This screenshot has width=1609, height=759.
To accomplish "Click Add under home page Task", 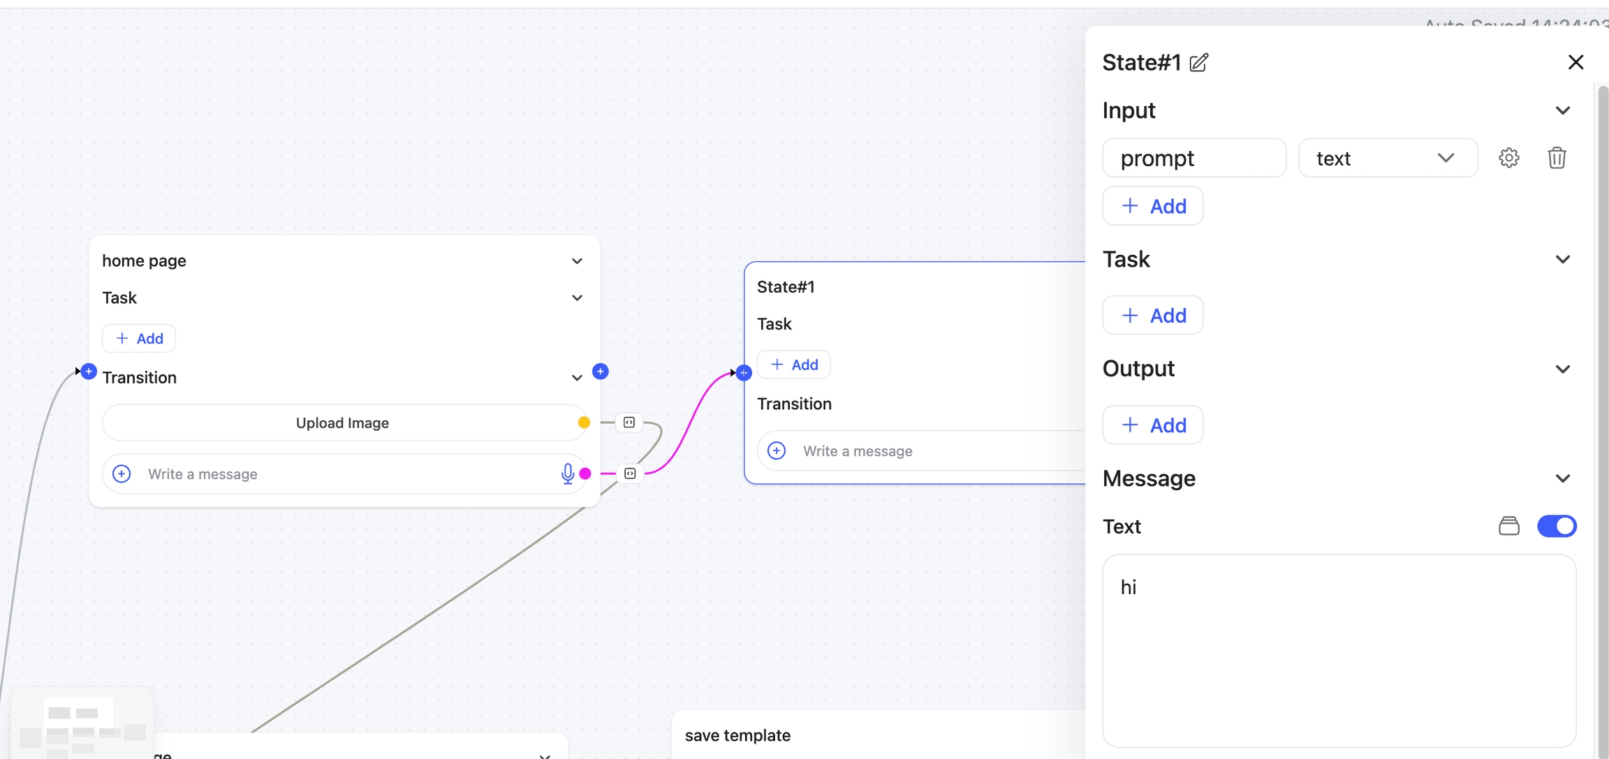I will pos(139,339).
